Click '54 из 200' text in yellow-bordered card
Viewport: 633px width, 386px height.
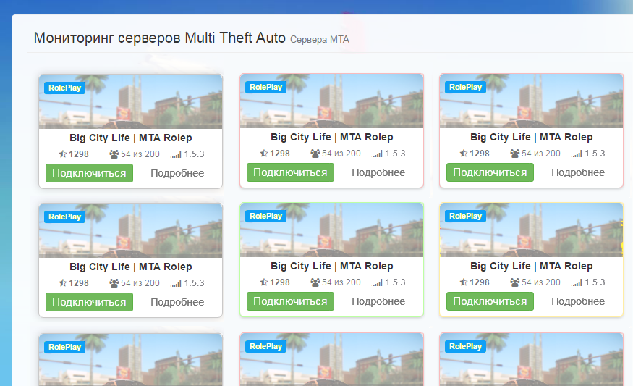(541, 282)
